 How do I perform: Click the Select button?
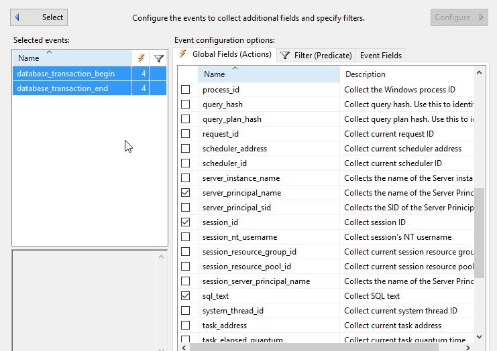coord(40,17)
